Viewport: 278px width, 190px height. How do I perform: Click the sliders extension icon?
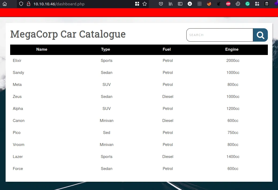click(x=199, y=4)
